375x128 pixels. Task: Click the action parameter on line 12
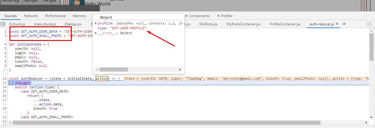102,79
